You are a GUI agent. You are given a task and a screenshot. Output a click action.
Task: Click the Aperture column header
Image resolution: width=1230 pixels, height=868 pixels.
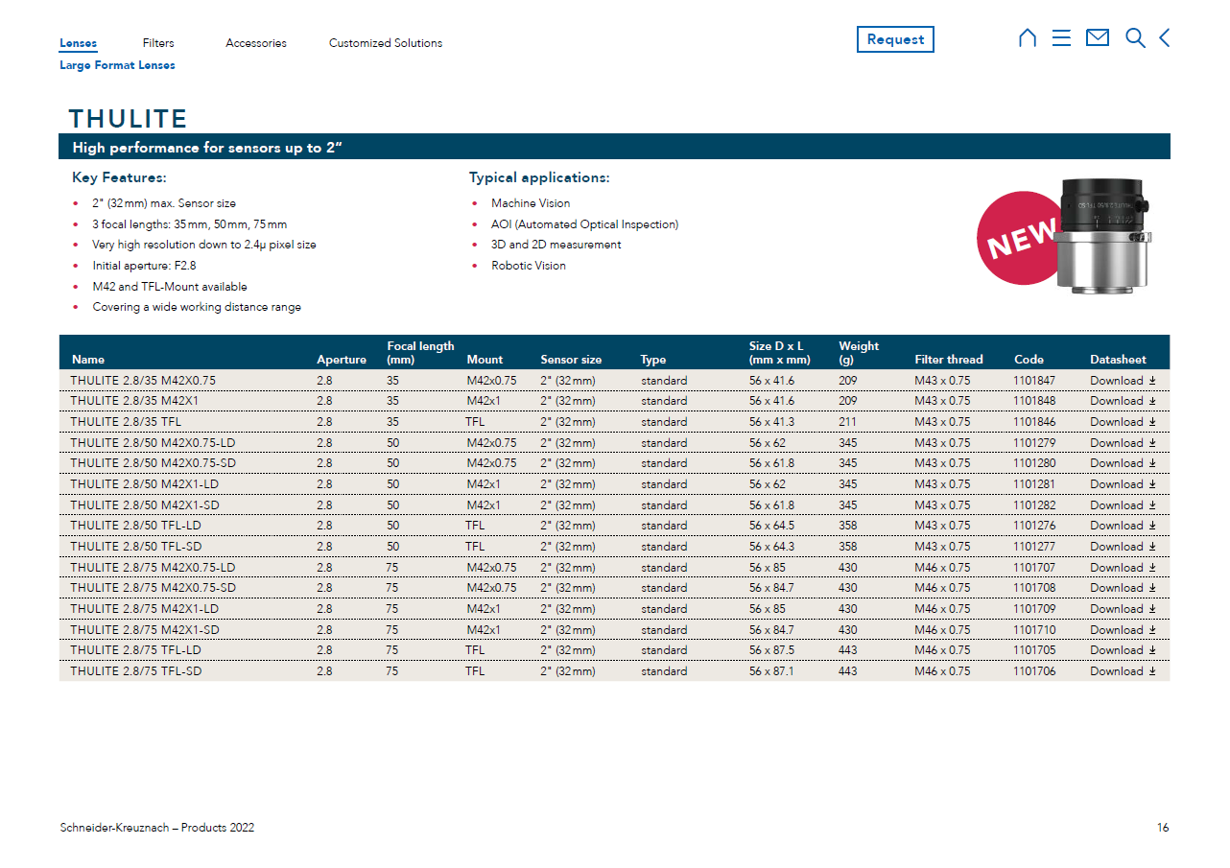[342, 360]
